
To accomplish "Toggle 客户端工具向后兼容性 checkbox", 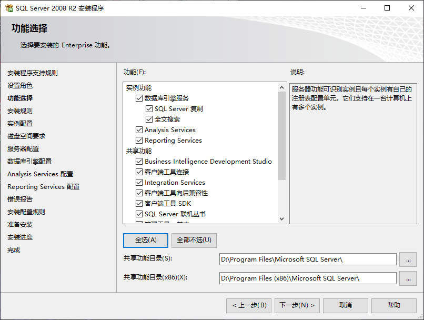I will pos(139,193).
